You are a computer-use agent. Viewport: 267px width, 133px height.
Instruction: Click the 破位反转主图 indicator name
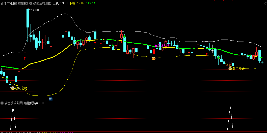click(x=42, y=3)
